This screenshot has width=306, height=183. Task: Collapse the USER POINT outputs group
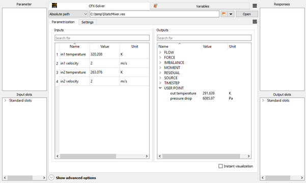[160, 88]
